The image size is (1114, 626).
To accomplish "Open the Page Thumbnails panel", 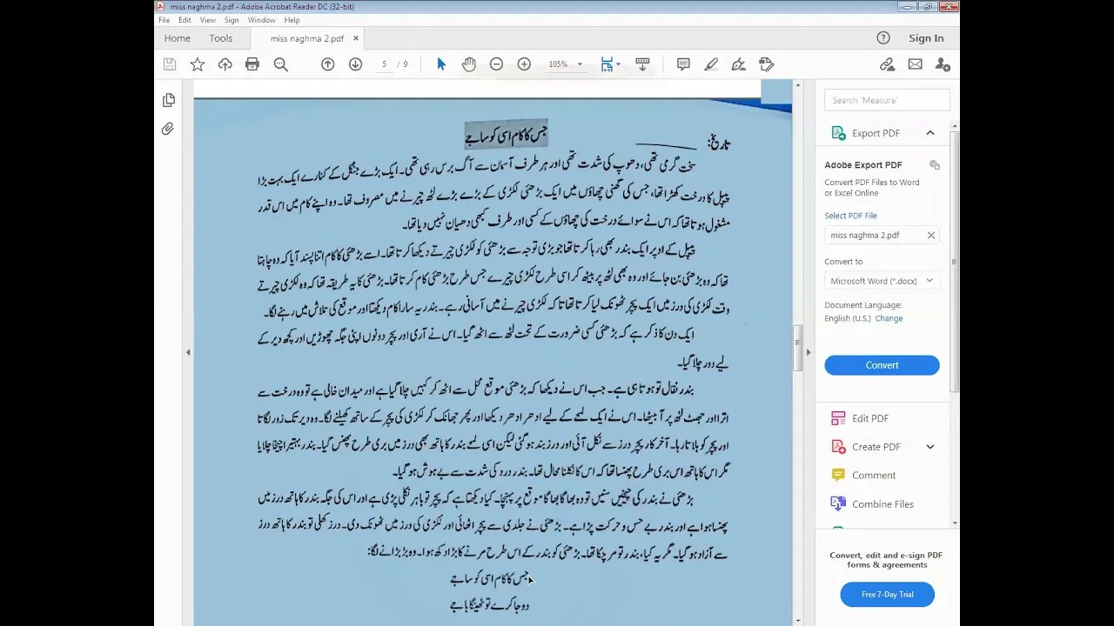I will point(168,100).
